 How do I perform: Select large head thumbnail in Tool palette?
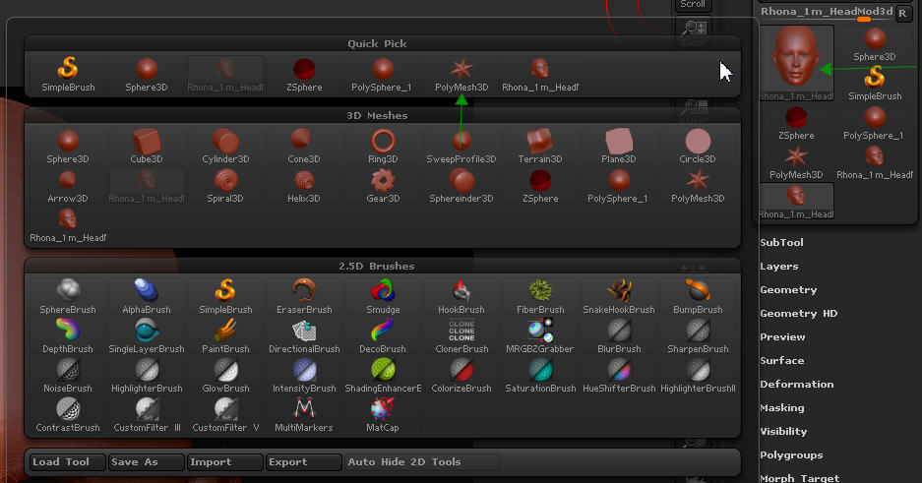(x=796, y=63)
